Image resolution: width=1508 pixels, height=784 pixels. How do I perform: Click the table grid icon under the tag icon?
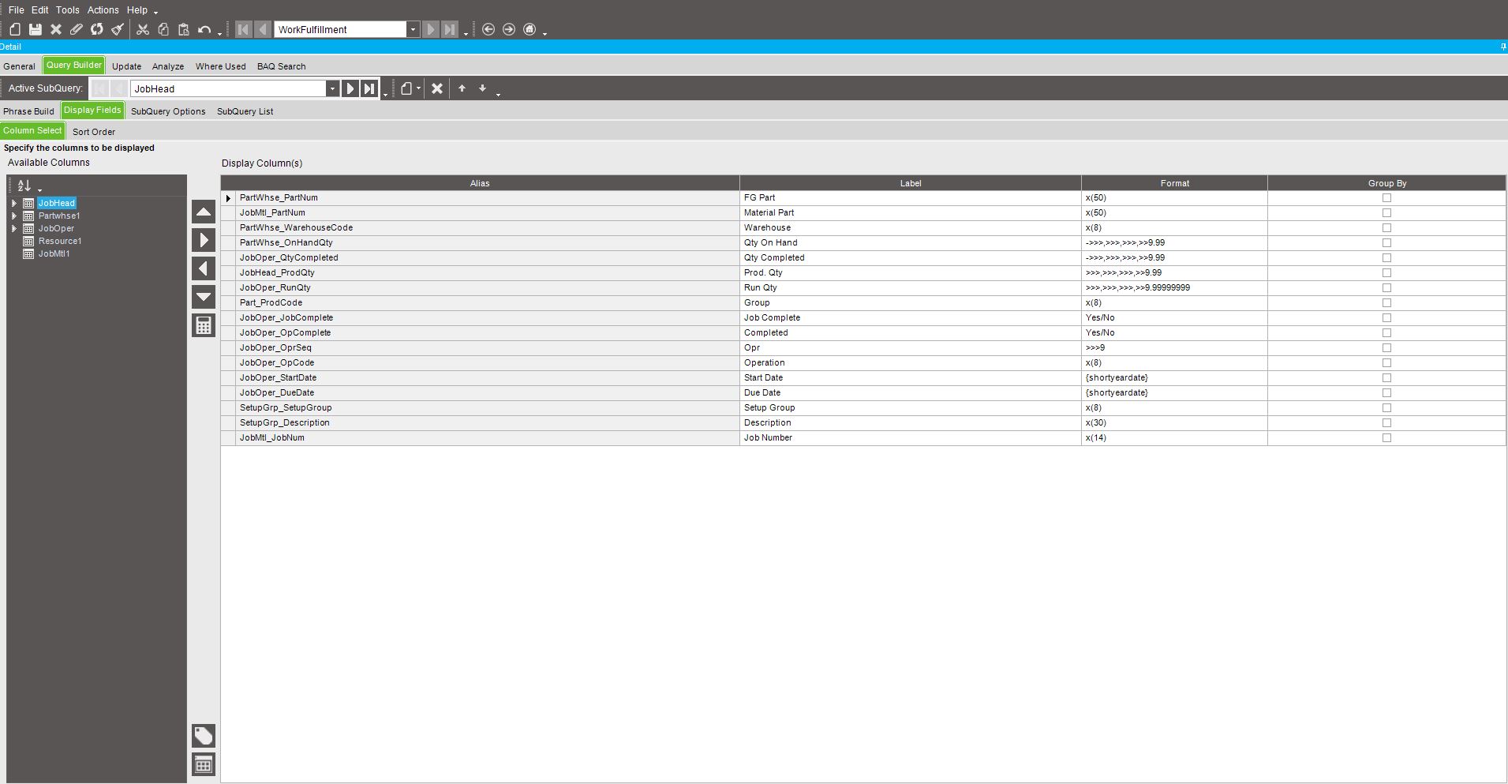pos(204,764)
